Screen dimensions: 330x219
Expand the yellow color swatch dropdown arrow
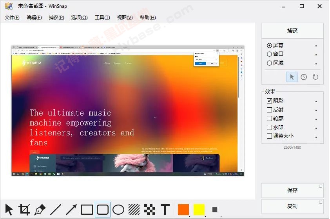(x=205, y=216)
